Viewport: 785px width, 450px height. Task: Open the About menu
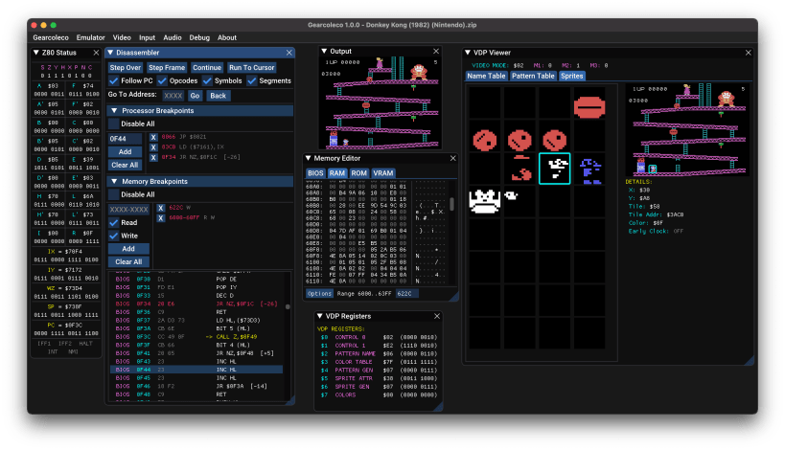click(x=227, y=37)
